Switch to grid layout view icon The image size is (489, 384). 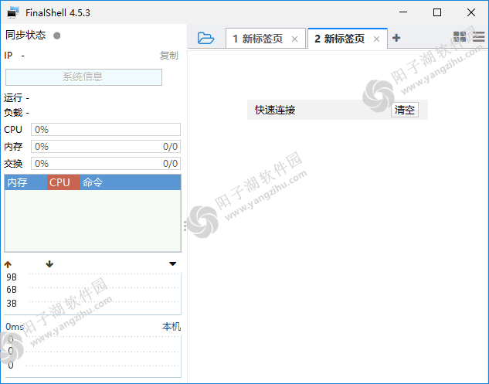tap(460, 36)
